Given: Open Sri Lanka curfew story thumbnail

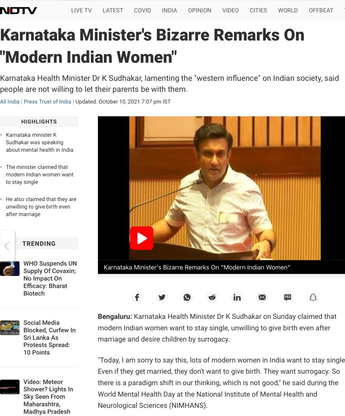Looking at the screenshot, I should (10, 328).
